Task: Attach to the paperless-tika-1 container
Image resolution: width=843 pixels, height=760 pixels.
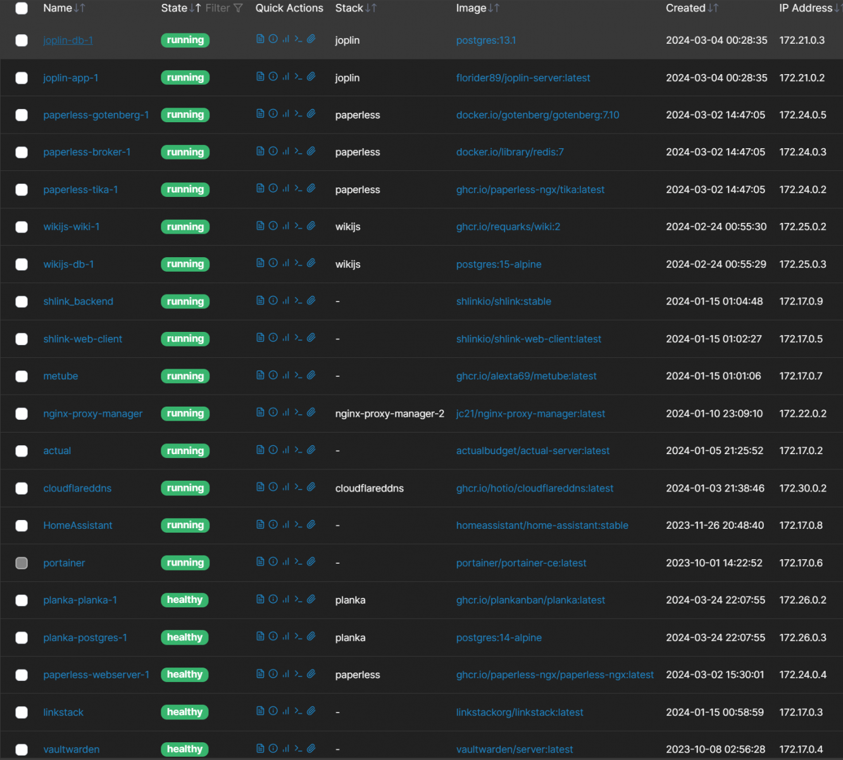Action: [311, 189]
